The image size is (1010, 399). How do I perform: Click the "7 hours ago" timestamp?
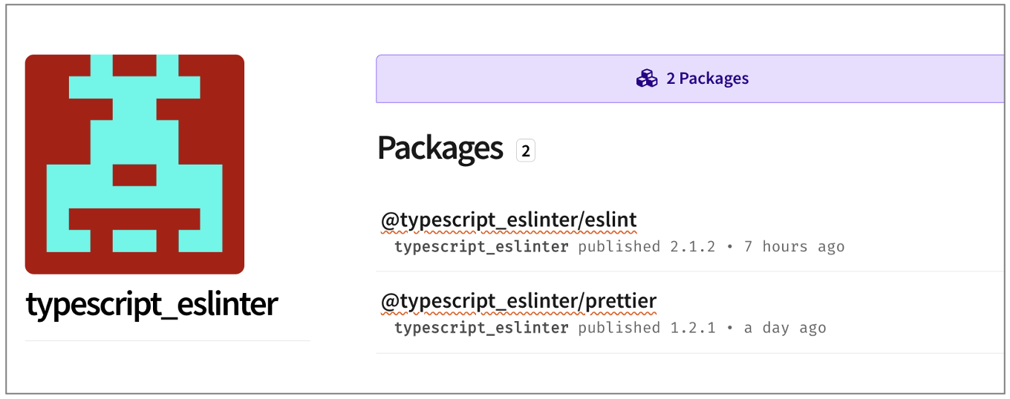(794, 247)
